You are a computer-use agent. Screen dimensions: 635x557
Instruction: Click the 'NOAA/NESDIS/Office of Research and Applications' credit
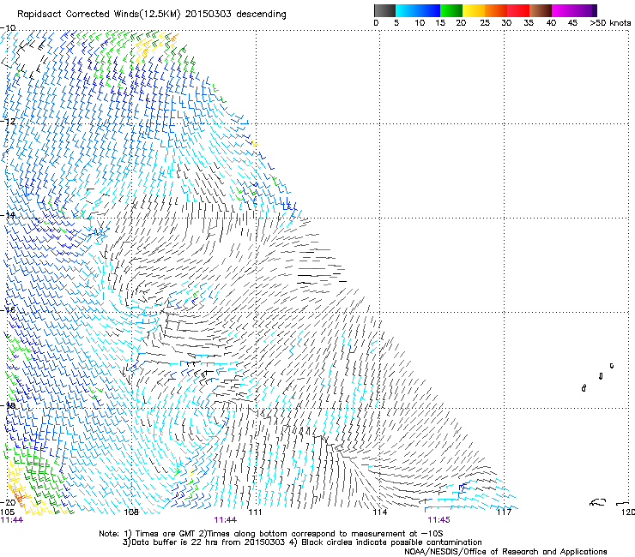point(505,552)
